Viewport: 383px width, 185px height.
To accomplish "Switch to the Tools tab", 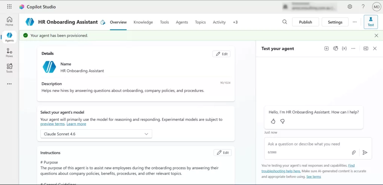I will click(x=165, y=22).
